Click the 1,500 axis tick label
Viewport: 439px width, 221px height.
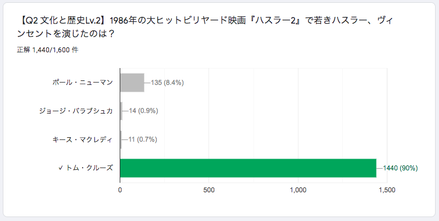tap(387, 190)
